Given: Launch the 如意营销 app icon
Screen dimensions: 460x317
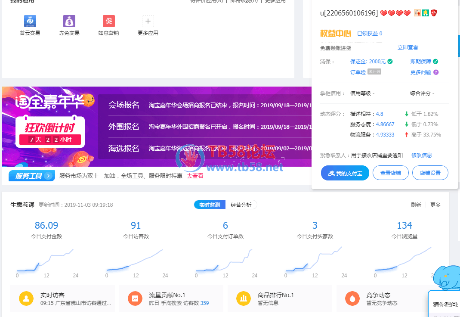Looking at the screenshot, I should (x=109, y=21).
